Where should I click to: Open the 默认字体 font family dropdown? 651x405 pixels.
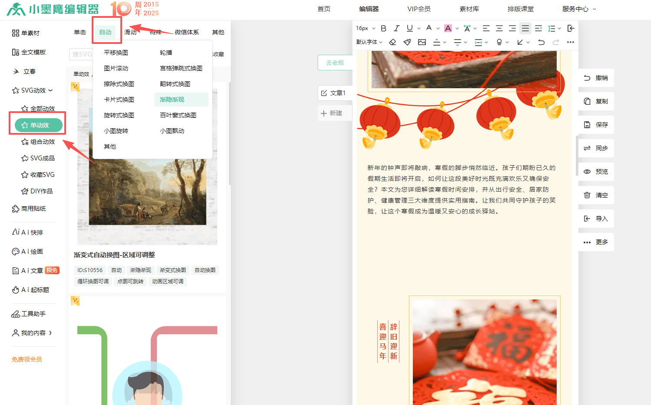[x=369, y=42]
